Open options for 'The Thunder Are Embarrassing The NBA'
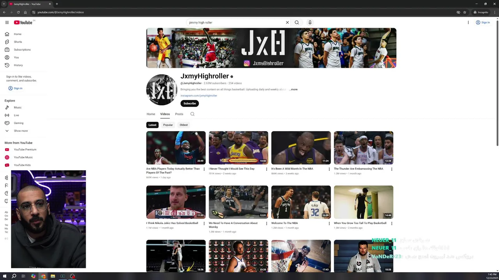This screenshot has width=499, height=280. [x=391, y=169]
